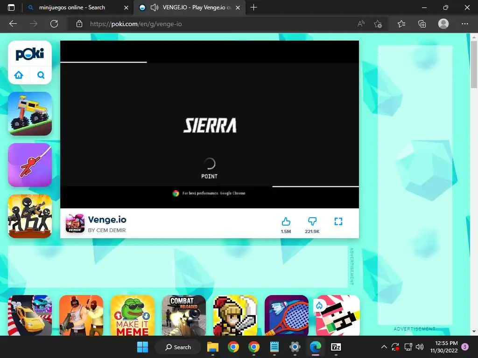
Task: Dislike Venge.io with thumbs down
Action: (x=312, y=221)
